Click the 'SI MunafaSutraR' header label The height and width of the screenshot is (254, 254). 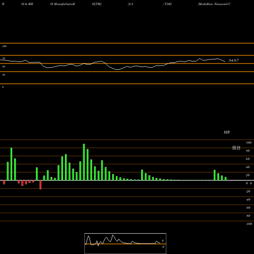(62, 4)
